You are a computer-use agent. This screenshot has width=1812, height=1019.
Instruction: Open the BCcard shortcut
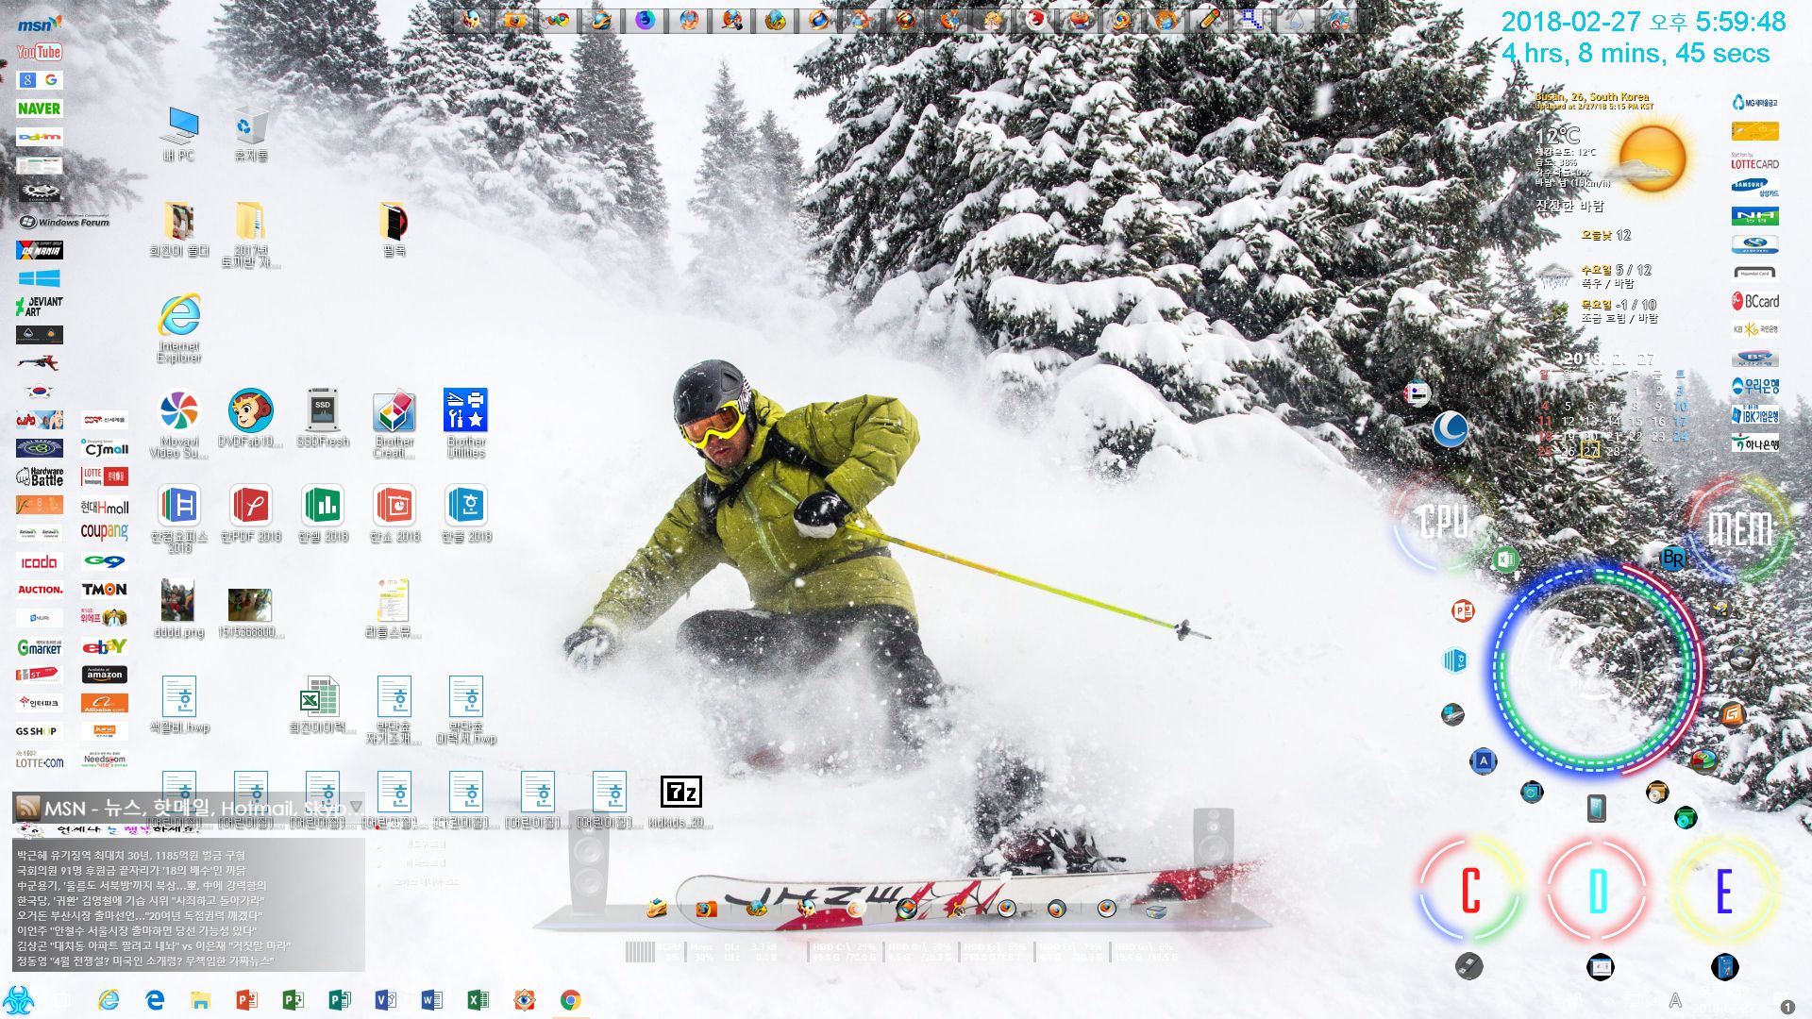coord(1754,302)
